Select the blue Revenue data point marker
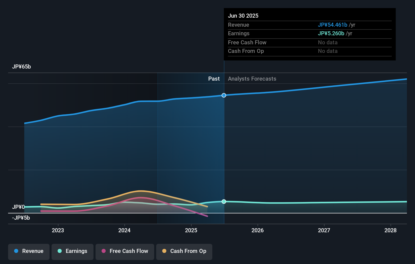 (223, 95)
